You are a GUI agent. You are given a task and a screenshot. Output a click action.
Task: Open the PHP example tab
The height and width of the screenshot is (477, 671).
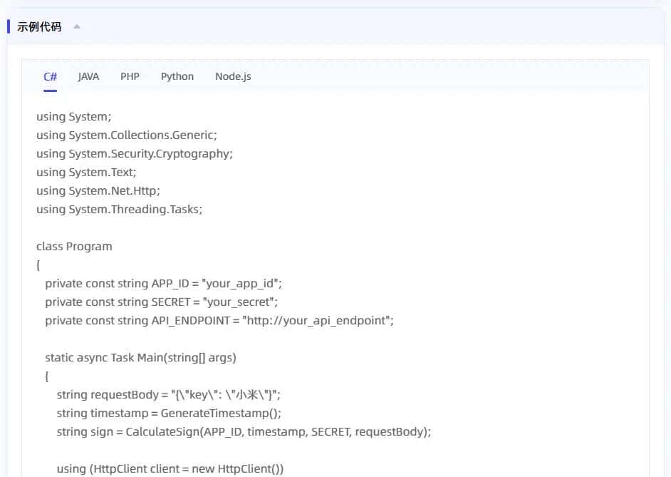click(x=130, y=77)
